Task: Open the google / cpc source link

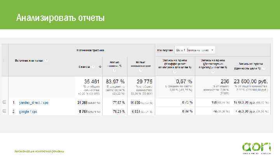Action: [x=28, y=112]
